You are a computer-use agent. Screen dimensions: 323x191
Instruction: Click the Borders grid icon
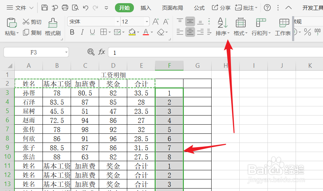103,32
